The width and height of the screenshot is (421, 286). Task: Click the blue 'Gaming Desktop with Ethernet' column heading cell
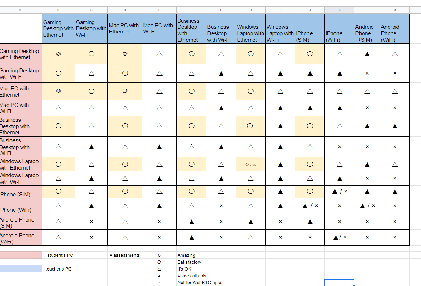tap(58, 28)
